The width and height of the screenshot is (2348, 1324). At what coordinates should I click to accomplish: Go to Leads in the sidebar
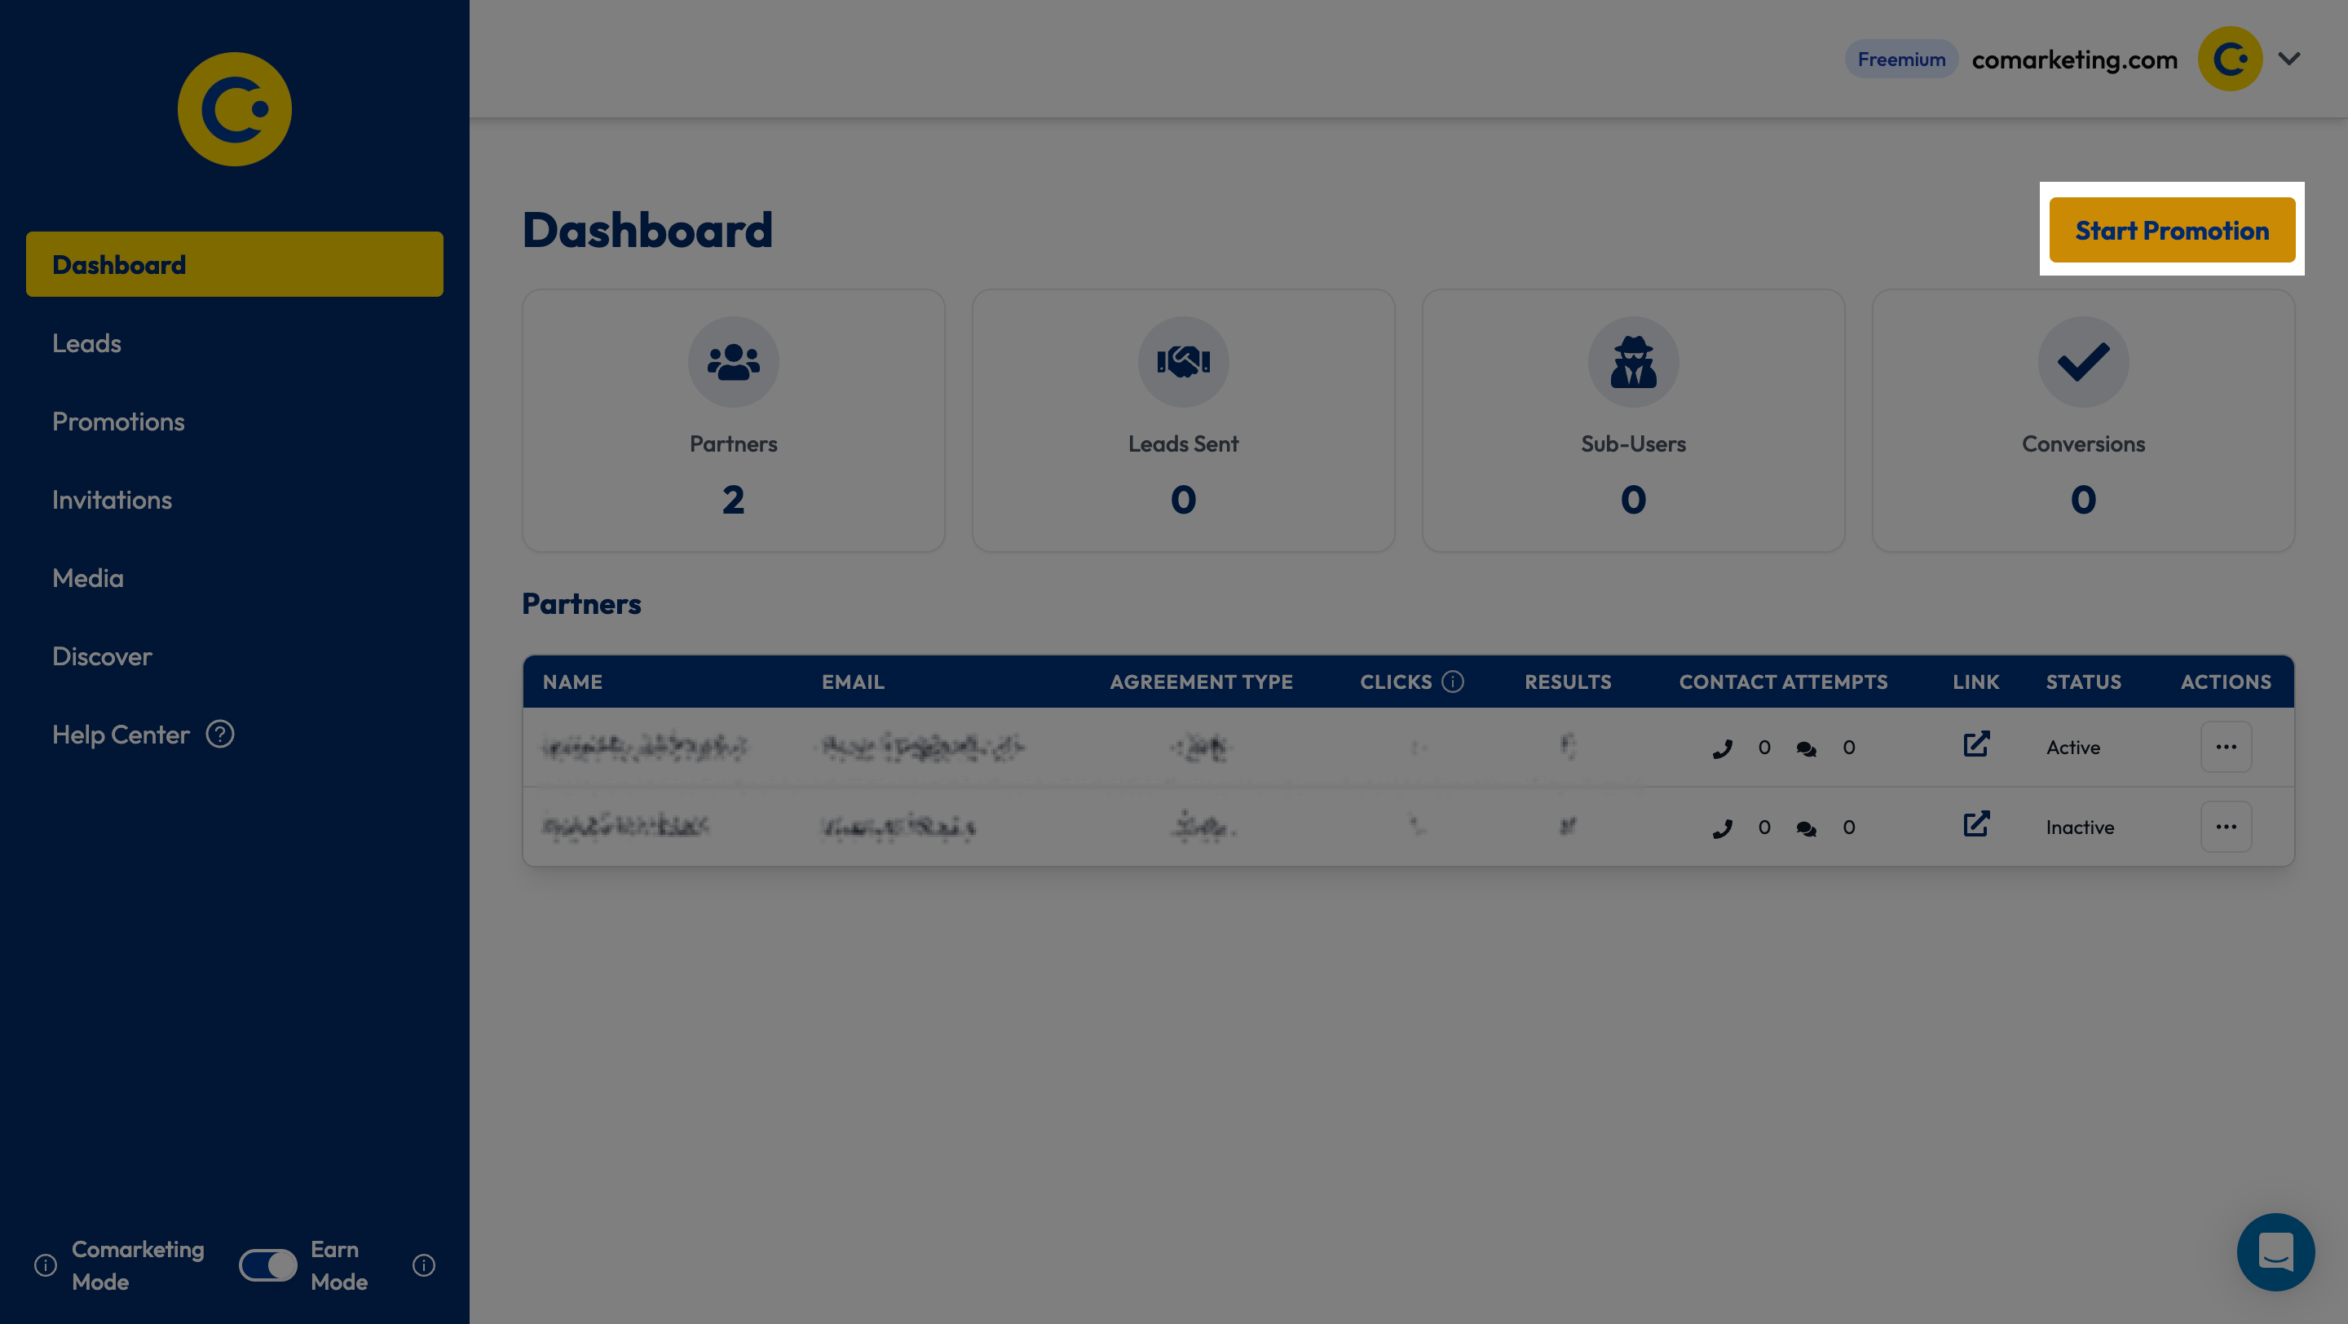coord(86,343)
